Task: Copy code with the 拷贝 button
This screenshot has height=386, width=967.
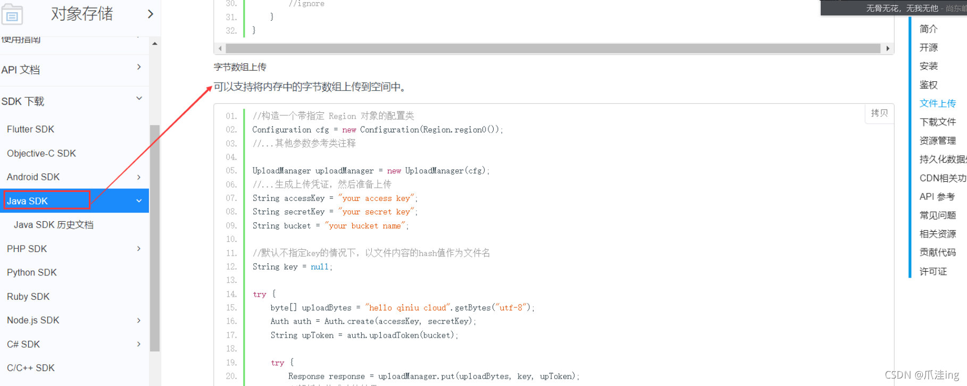Action: pos(879,113)
